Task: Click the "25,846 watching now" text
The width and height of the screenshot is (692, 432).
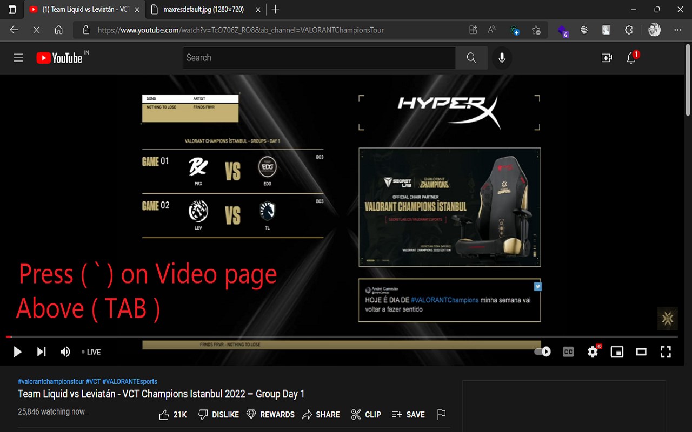Action: (51, 411)
